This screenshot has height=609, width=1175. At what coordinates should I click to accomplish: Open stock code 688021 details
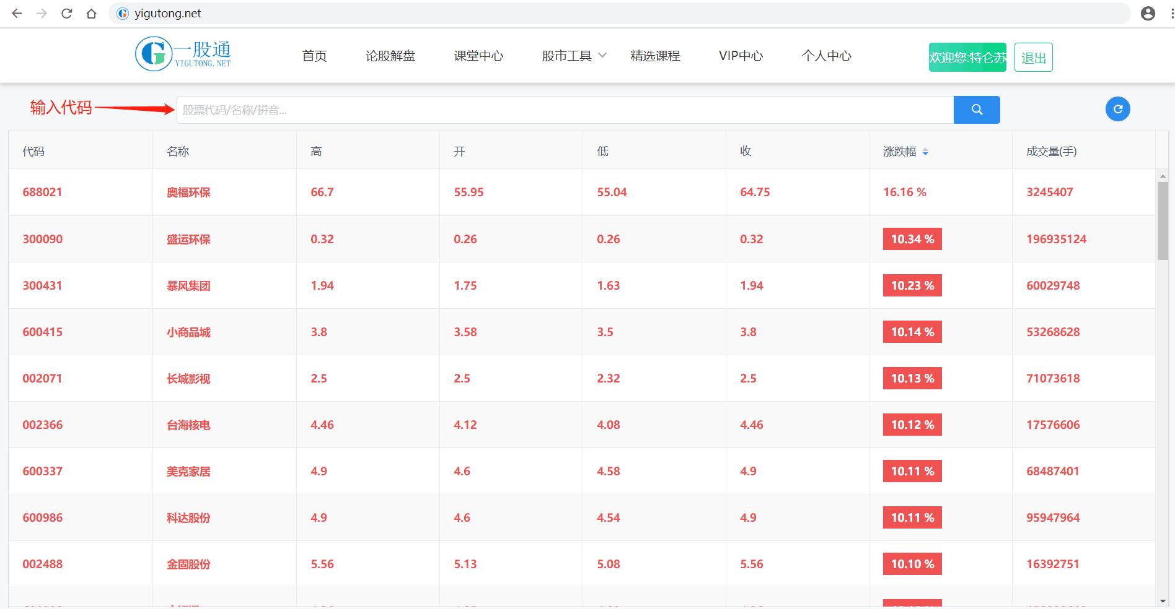[43, 192]
